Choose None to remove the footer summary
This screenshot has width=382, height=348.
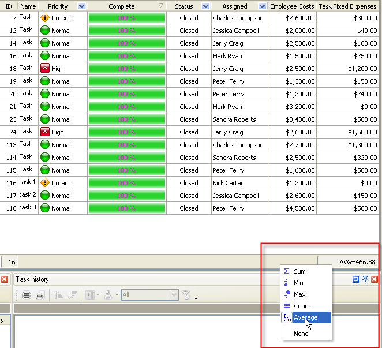pyautogui.click(x=301, y=334)
